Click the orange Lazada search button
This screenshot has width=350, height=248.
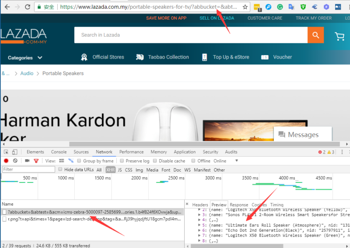click(315, 35)
